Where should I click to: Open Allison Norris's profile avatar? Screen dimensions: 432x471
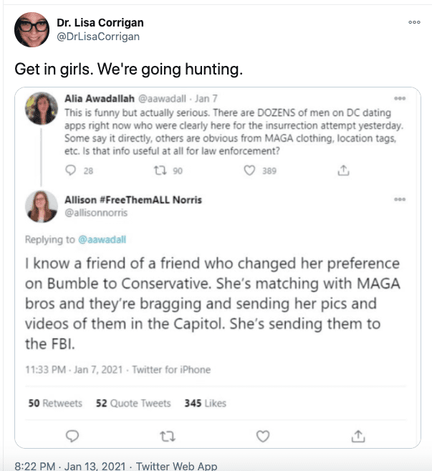42,206
